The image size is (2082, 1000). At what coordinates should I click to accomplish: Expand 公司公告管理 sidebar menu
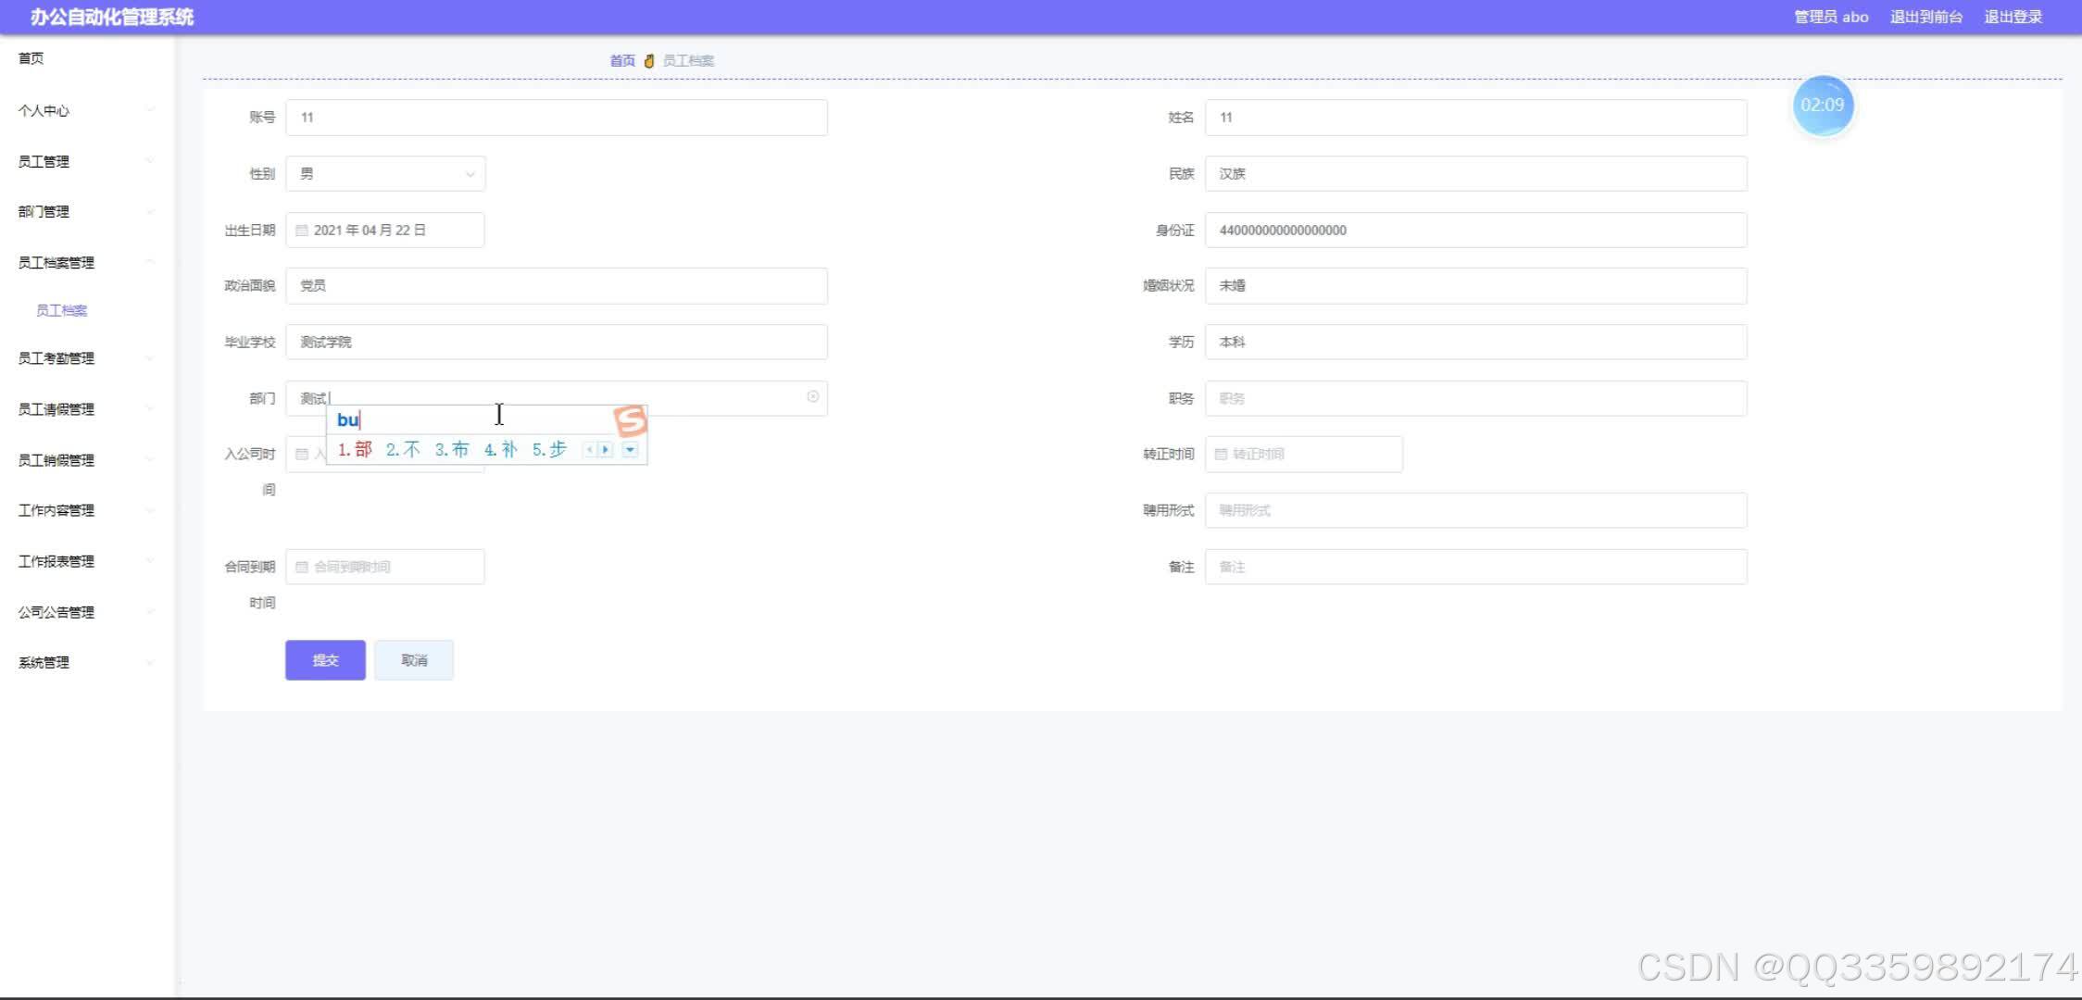(x=86, y=612)
